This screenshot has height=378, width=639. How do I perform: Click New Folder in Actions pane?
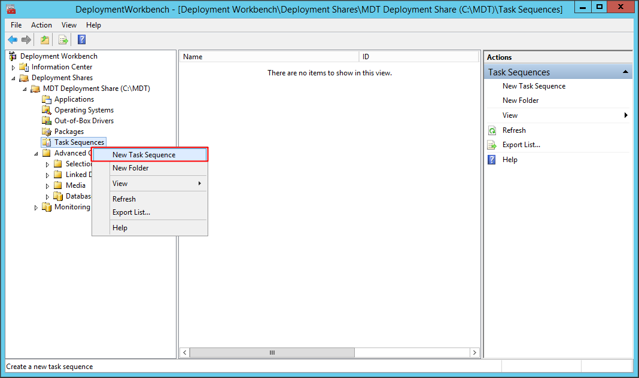(521, 100)
